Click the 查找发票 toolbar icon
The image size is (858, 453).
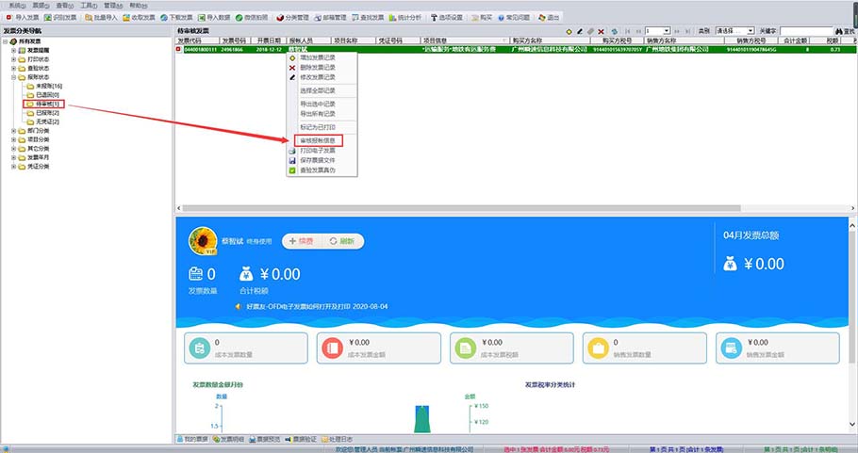(x=355, y=18)
